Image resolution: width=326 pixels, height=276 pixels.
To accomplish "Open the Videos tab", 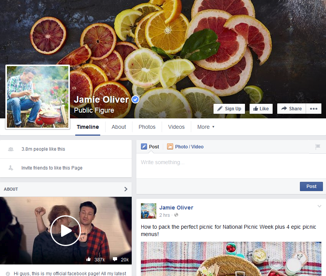I will (x=176, y=127).
